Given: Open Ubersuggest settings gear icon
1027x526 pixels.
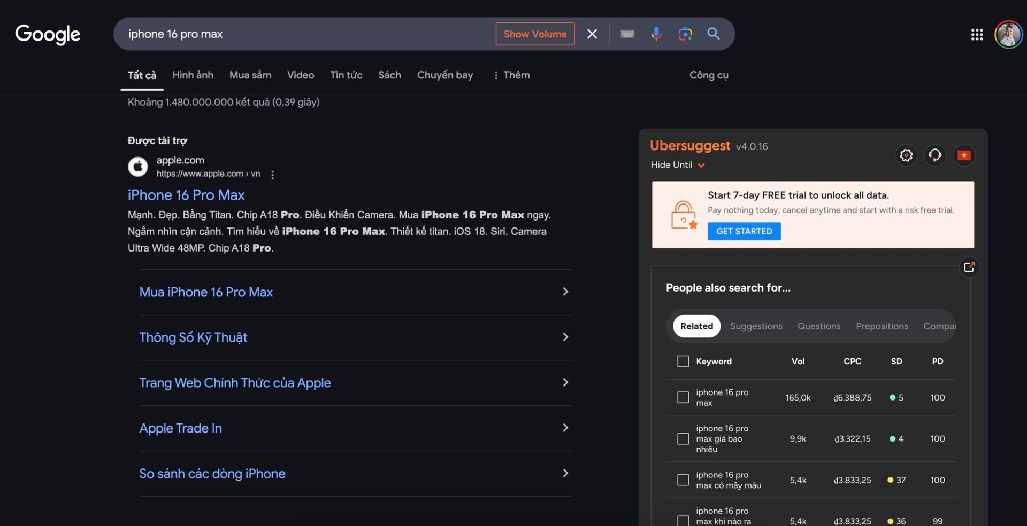Looking at the screenshot, I should [906, 155].
